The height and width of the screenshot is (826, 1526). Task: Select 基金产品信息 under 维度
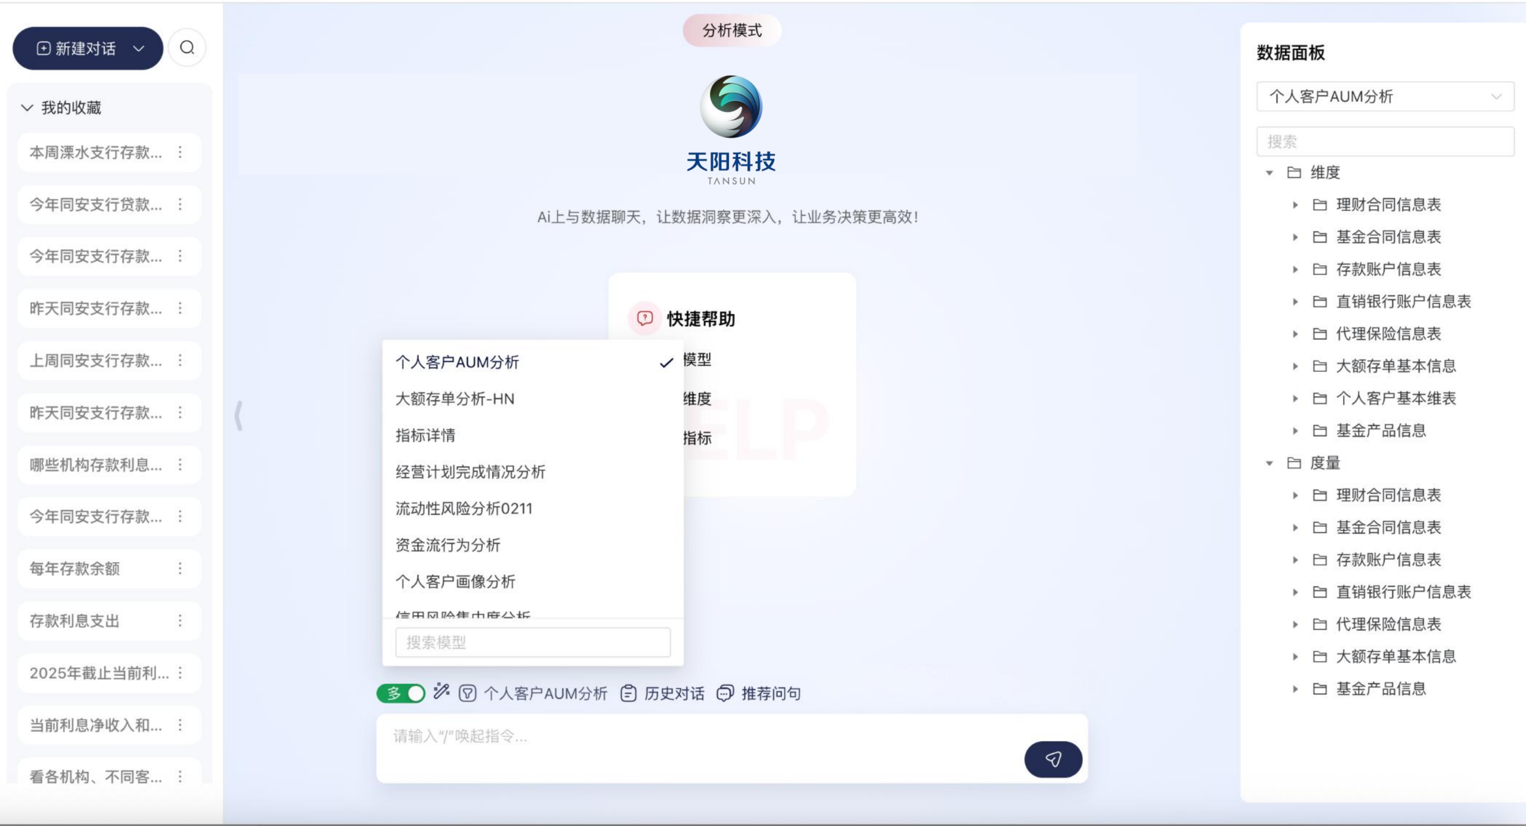click(x=1381, y=430)
